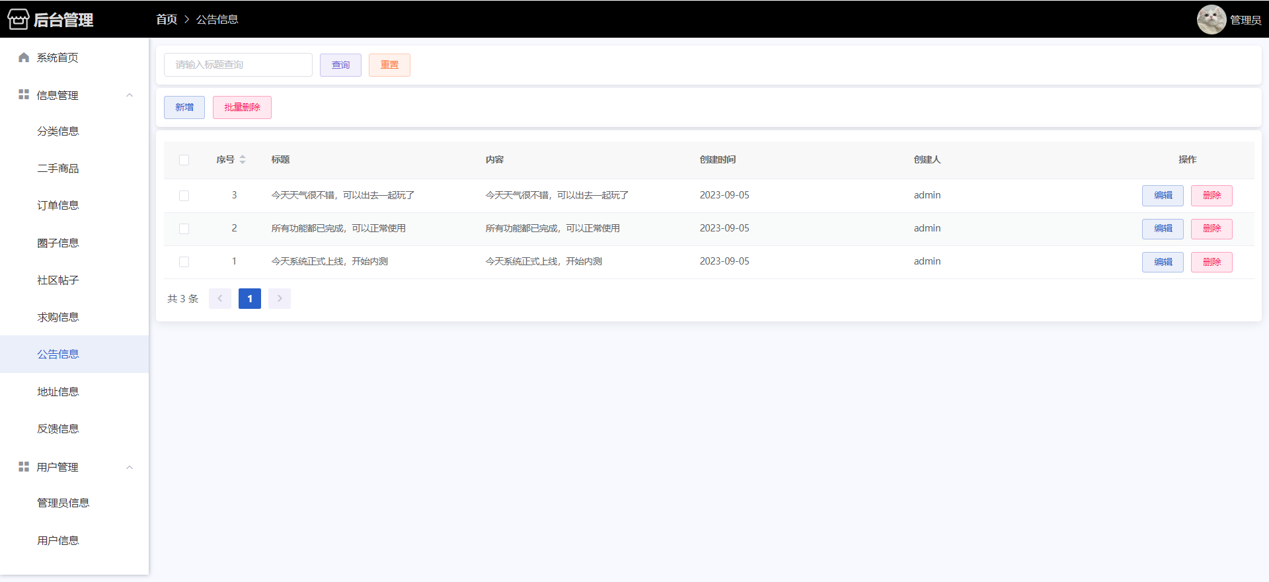Image resolution: width=1269 pixels, height=582 pixels.
Task: Click the grid icon beside 用户管理
Action: click(24, 467)
